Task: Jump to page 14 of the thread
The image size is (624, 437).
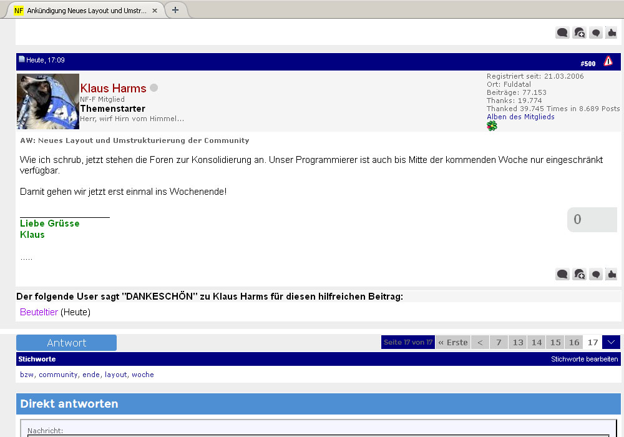Action: coord(537,342)
